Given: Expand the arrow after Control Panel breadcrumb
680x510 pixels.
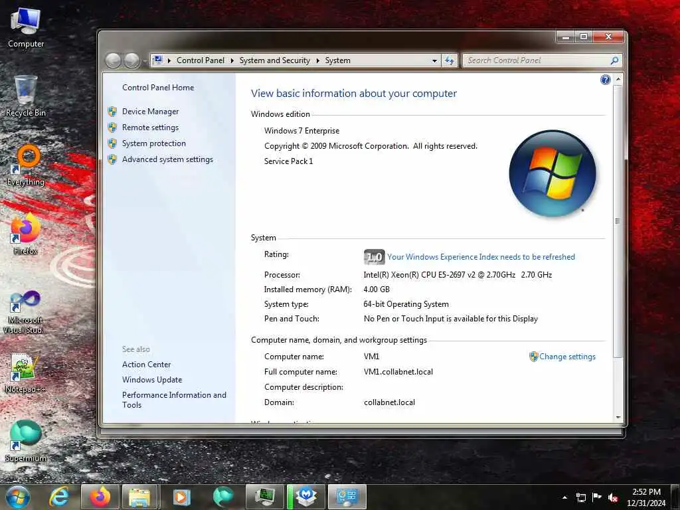Looking at the screenshot, I should click(232, 60).
